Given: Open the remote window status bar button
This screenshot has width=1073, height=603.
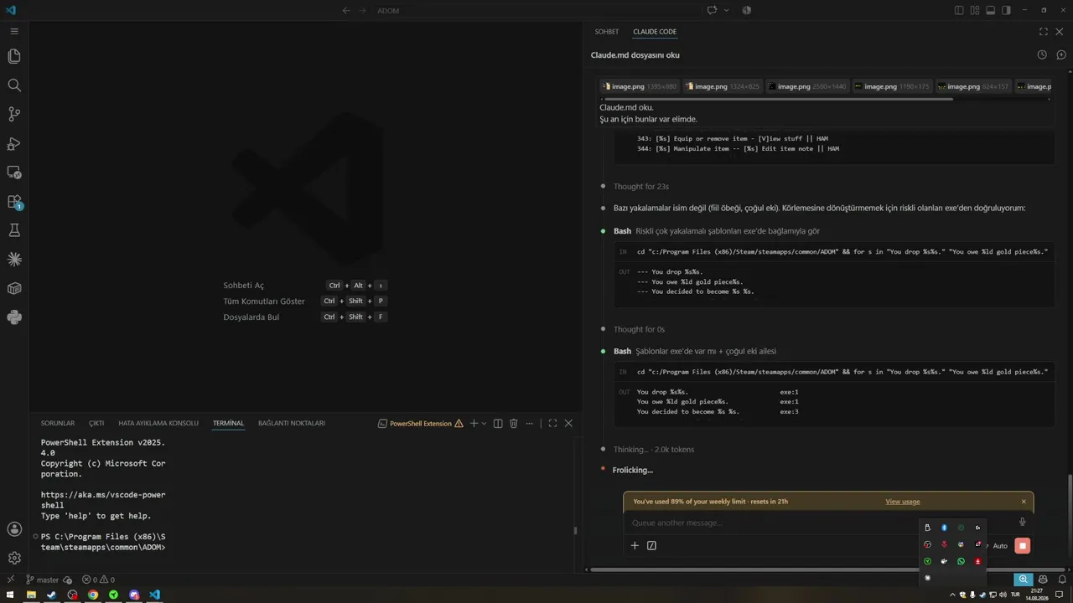Looking at the screenshot, I should point(10,580).
